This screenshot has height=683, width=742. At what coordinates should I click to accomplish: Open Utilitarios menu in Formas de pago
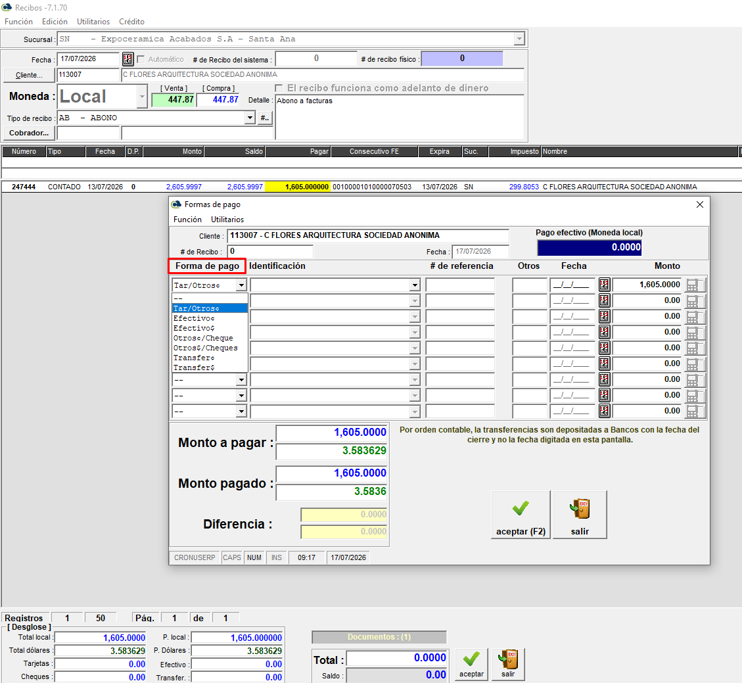pyautogui.click(x=227, y=220)
